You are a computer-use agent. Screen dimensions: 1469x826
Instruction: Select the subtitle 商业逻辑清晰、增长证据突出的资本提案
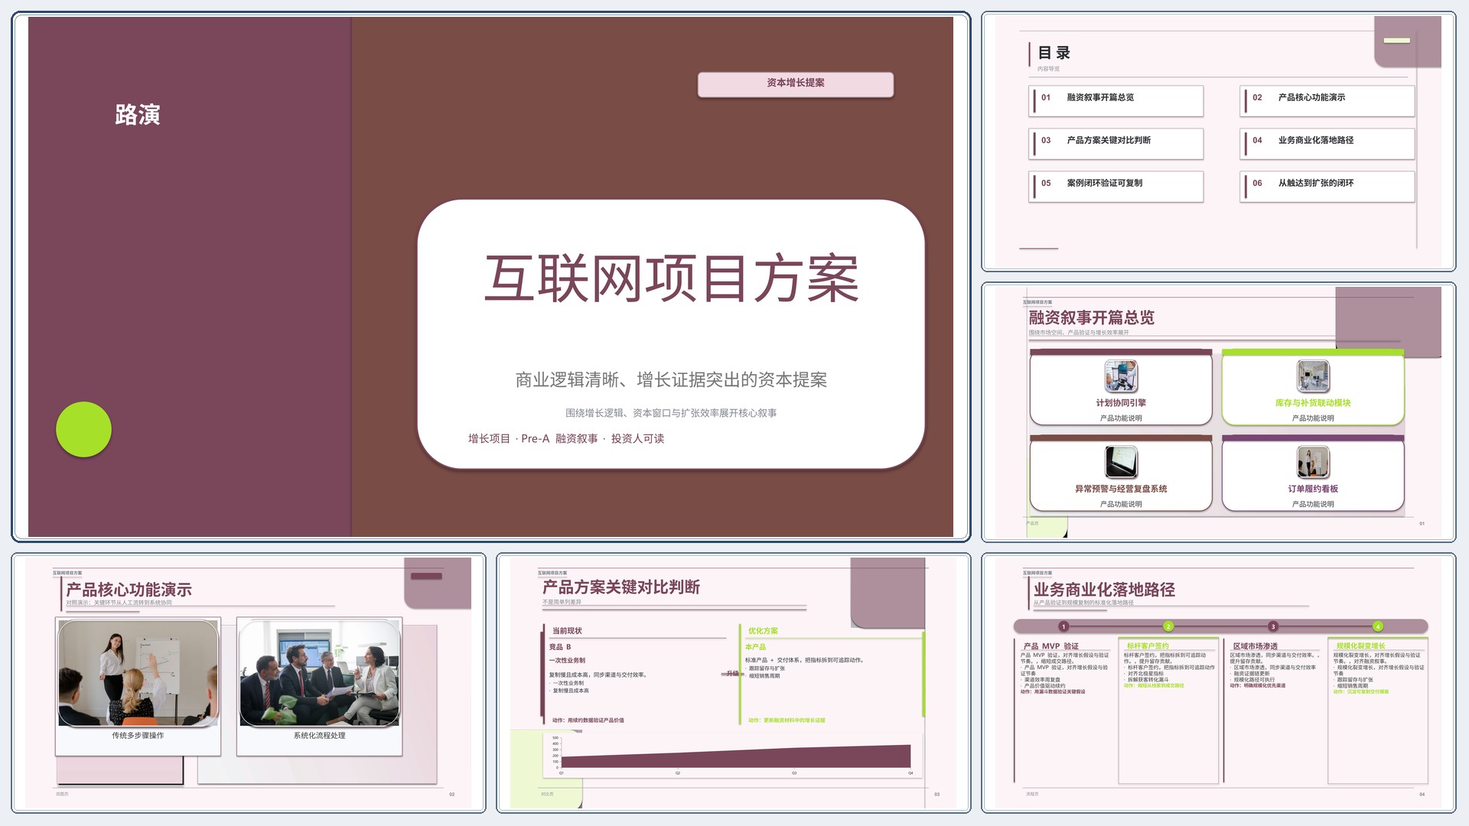point(671,380)
